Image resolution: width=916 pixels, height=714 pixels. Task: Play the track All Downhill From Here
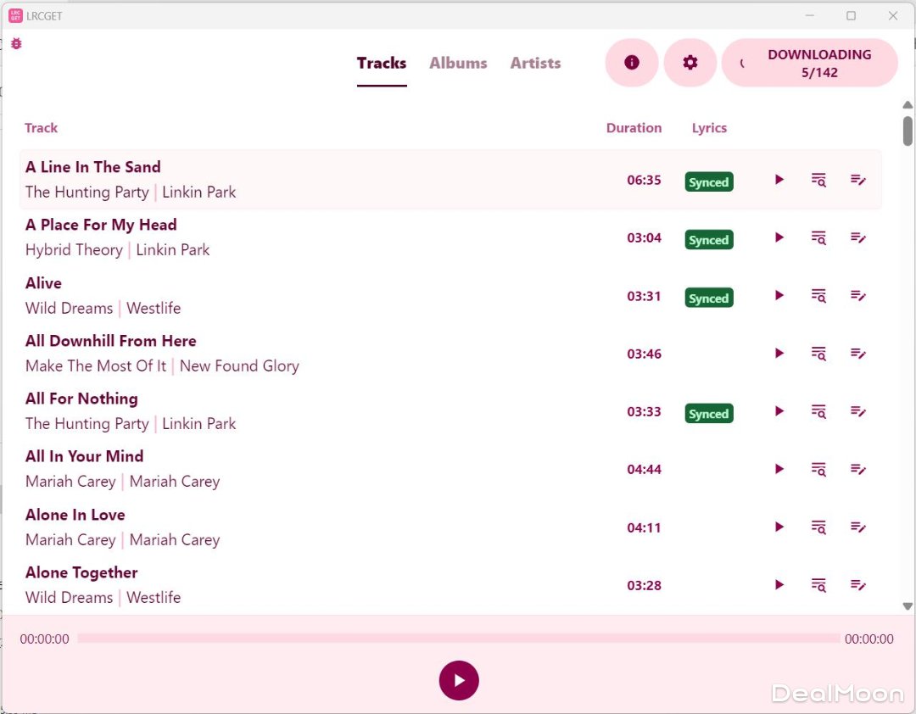tap(779, 354)
